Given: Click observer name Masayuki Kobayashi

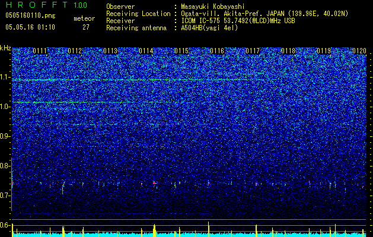Looking at the screenshot, I should [x=213, y=7].
